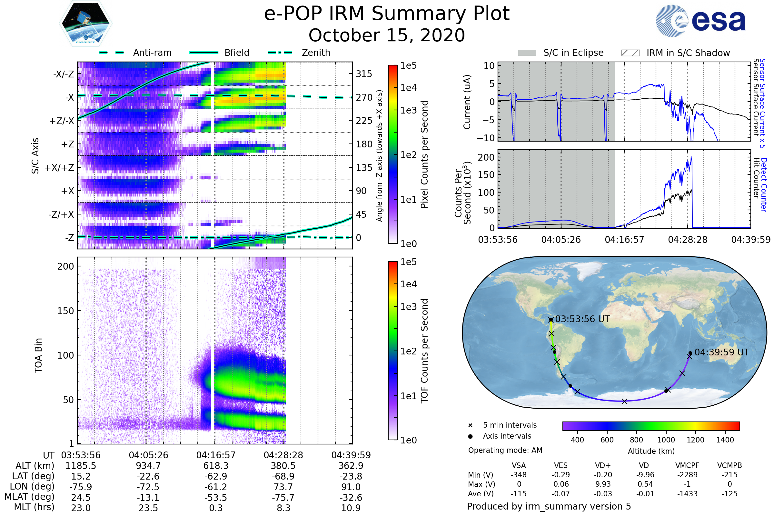Click the 04:39:59 UT orbit end label
This screenshot has width=774, height=516.
722,352
